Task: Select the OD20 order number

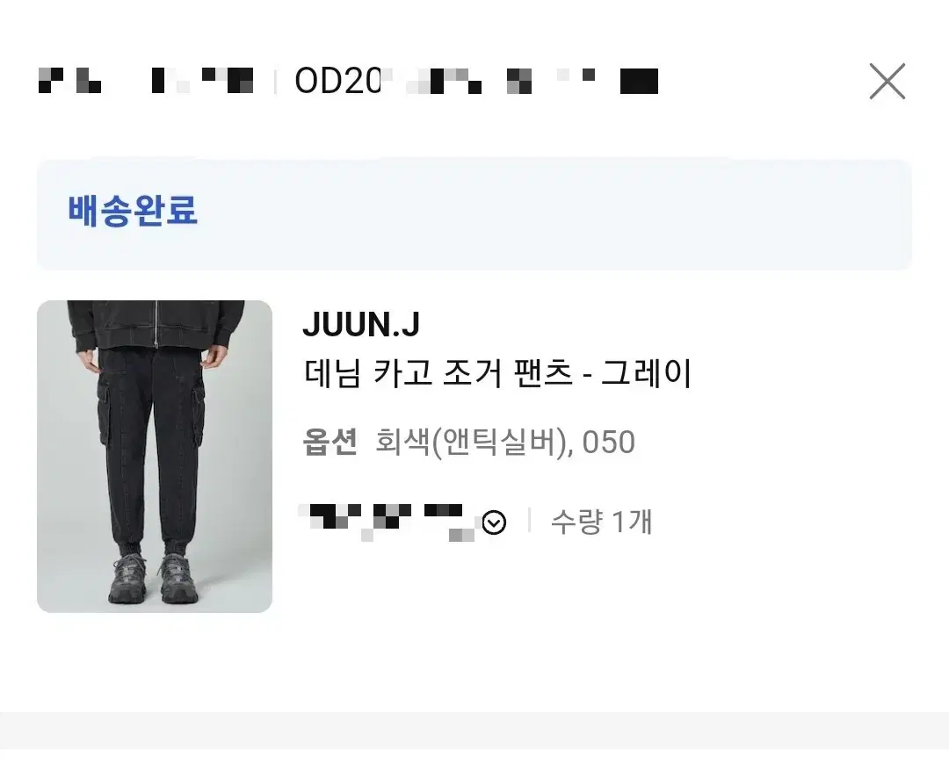Action: 476,81
